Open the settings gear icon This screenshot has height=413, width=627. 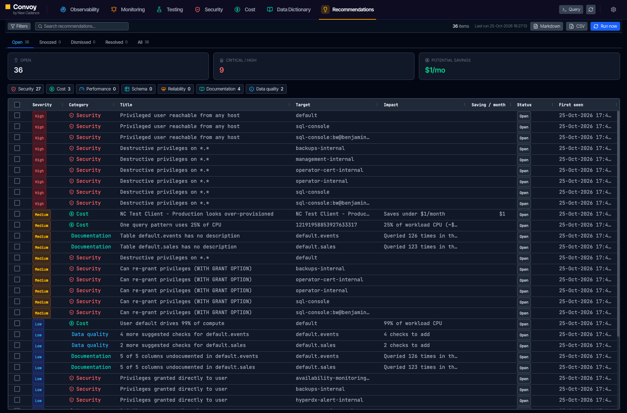(613, 9)
